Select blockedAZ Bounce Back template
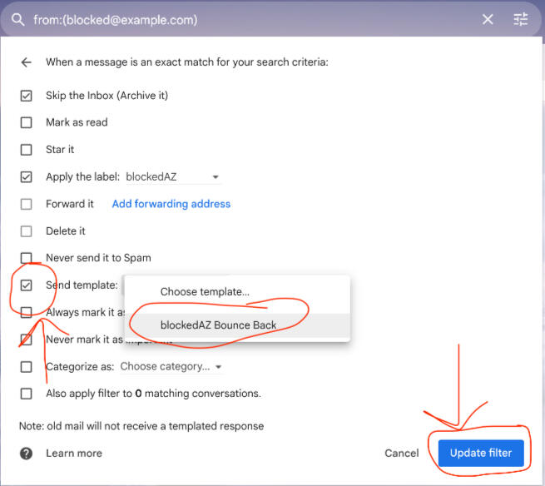The width and height of the screenshot is (545, 486). pos(219,325)
